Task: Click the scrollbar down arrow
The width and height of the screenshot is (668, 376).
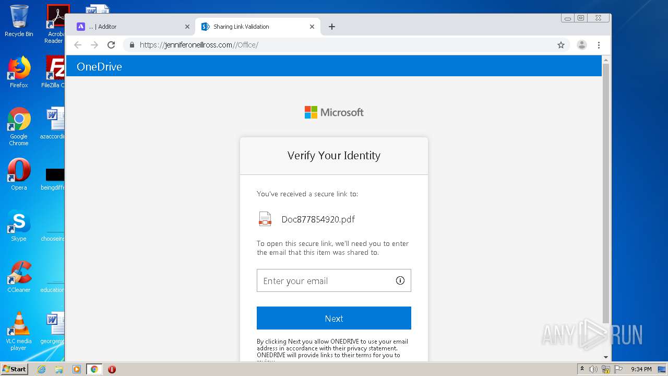Action: click(606, 357)
